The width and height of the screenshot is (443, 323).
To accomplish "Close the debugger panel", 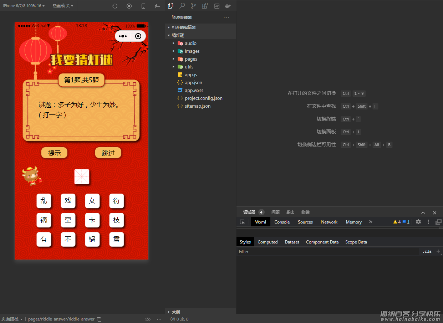I will pos(434,212).
